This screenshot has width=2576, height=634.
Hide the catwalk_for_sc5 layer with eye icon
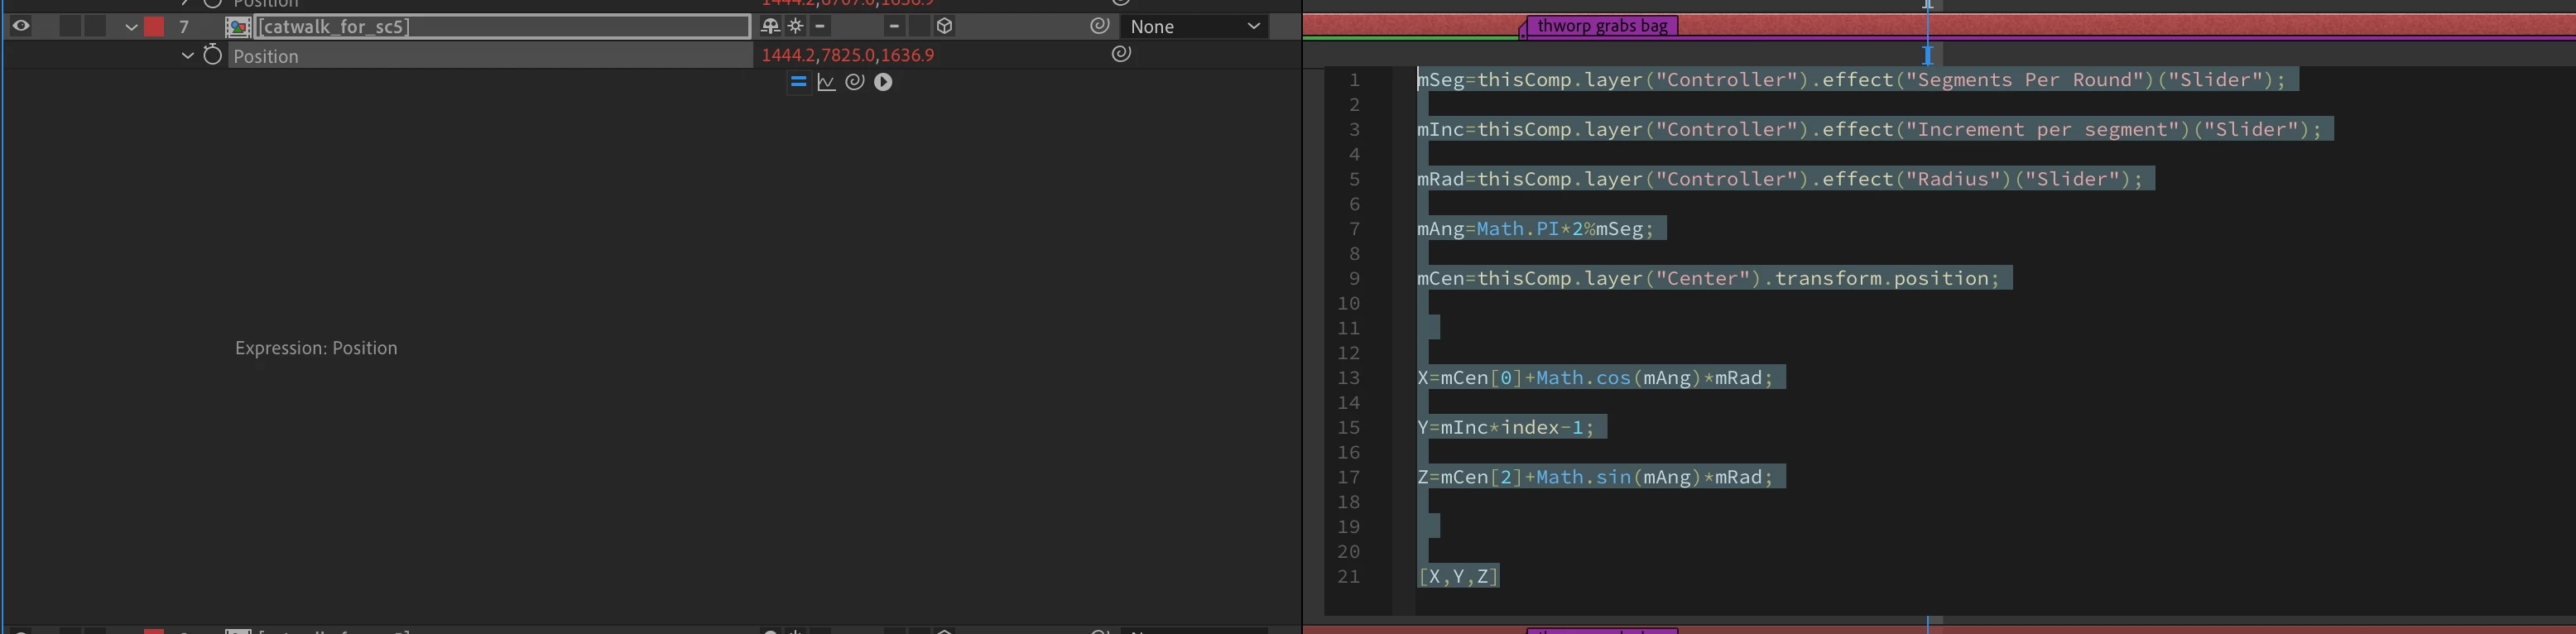click(20, 27)
